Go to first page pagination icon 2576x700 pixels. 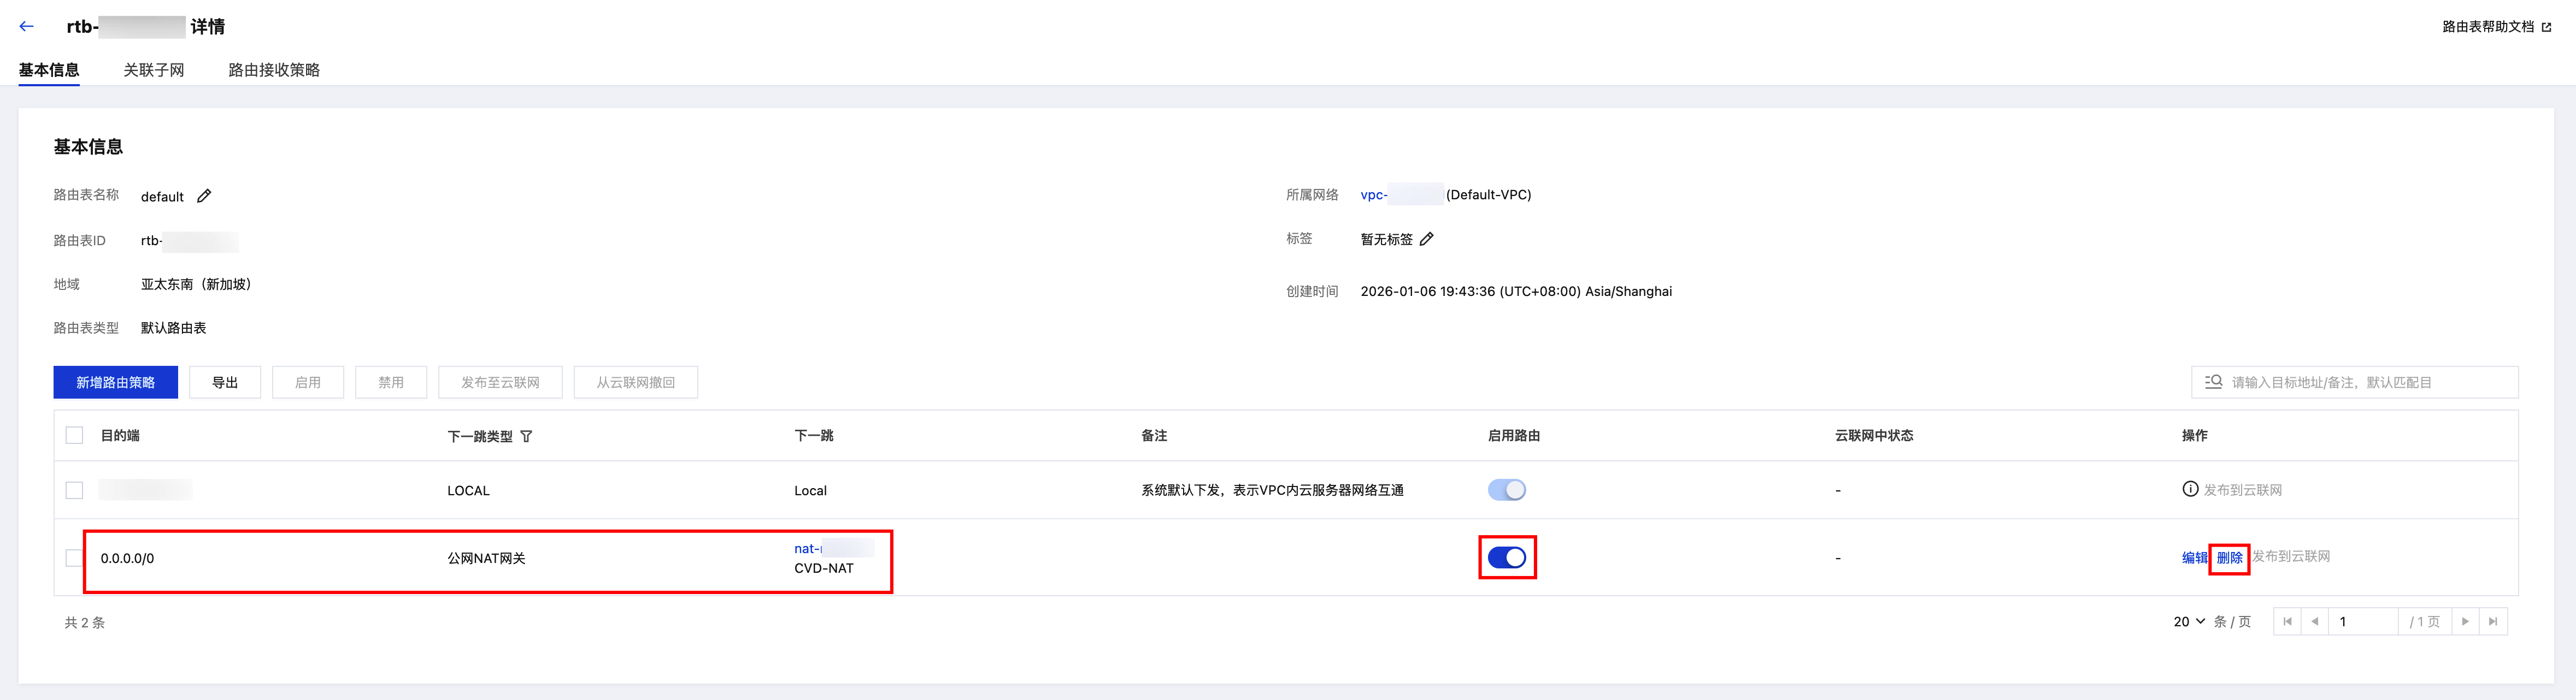[x=2287, y=622]
